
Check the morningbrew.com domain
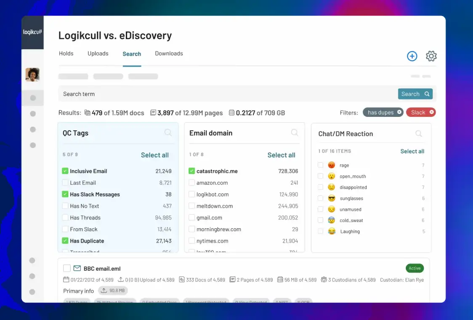pos(191,229)
